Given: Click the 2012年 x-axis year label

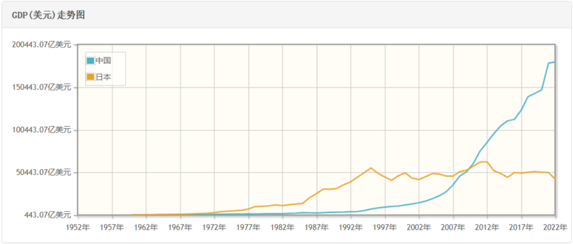Looking at the screenshot, I should coord(487,228).
